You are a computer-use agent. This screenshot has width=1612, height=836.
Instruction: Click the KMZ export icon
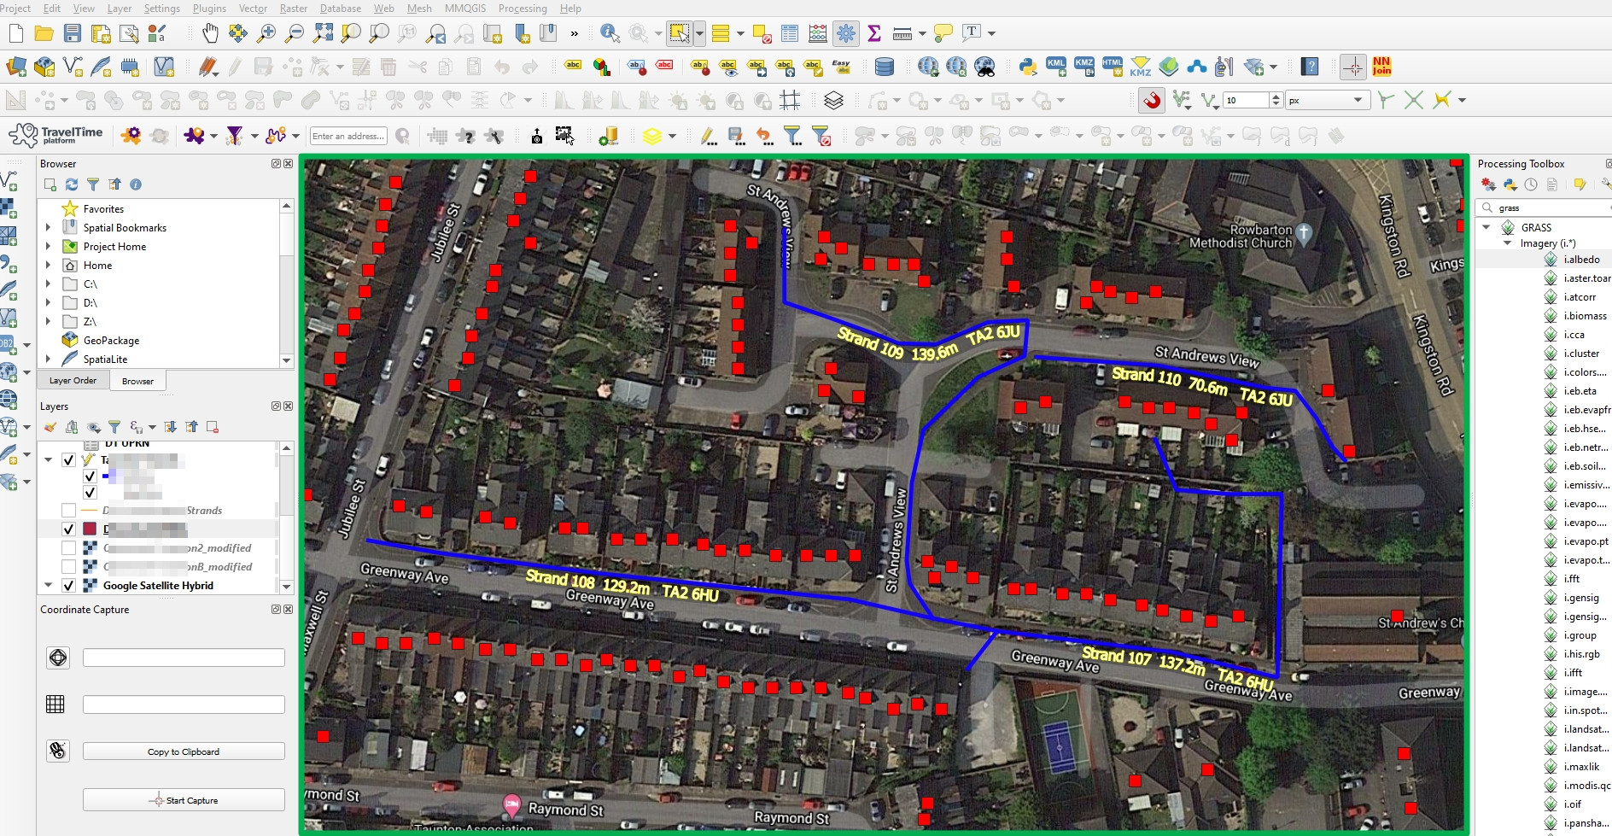(1084, 67)
